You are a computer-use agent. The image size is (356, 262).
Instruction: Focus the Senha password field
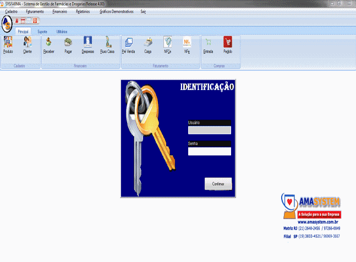[210, 152]
